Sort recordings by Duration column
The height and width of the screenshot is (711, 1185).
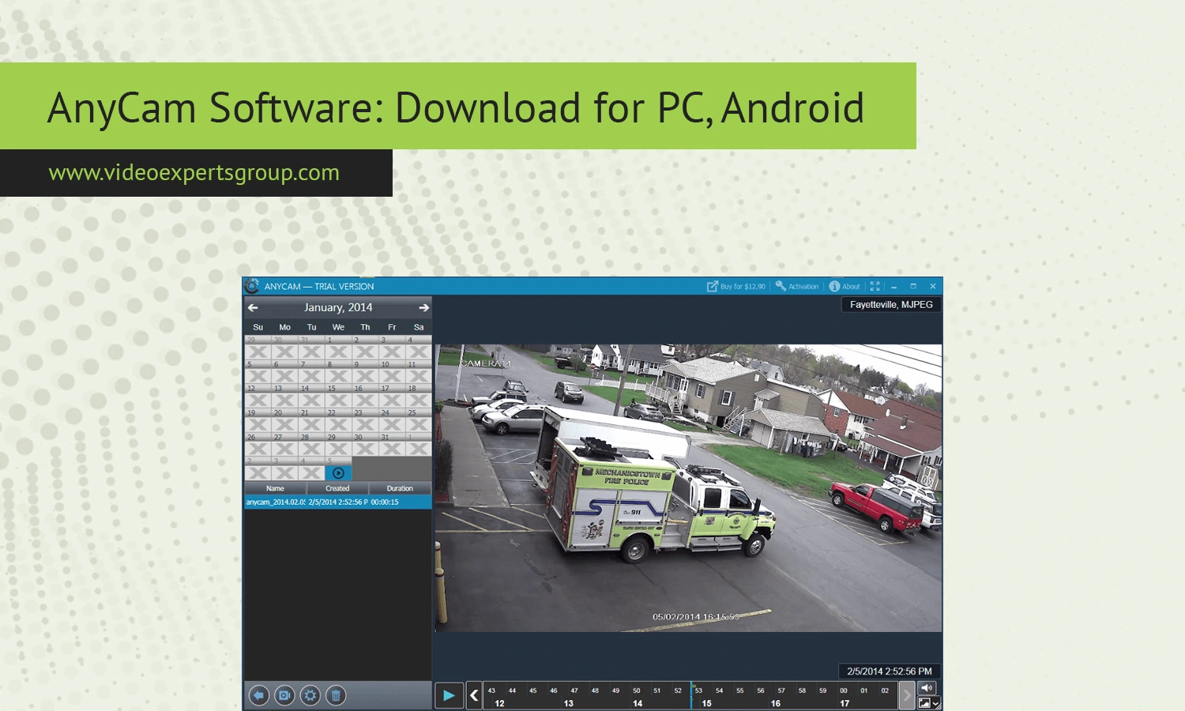point(400,488)
